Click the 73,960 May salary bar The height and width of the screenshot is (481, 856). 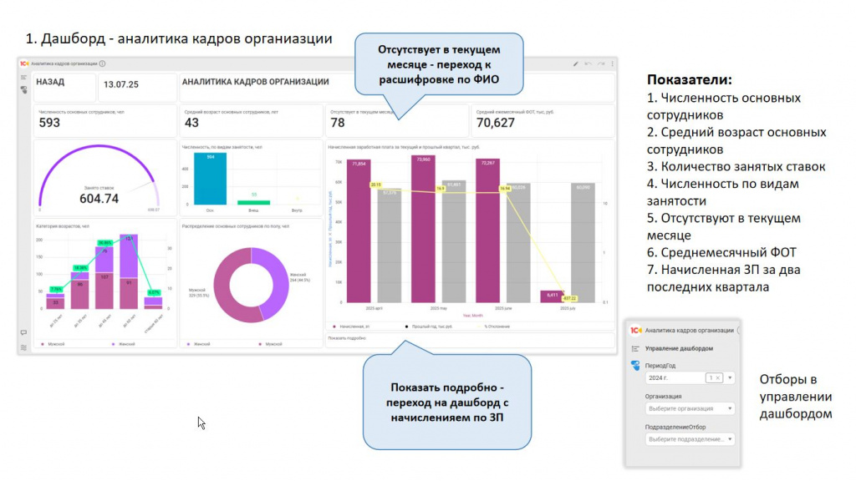tap(423, 229)
